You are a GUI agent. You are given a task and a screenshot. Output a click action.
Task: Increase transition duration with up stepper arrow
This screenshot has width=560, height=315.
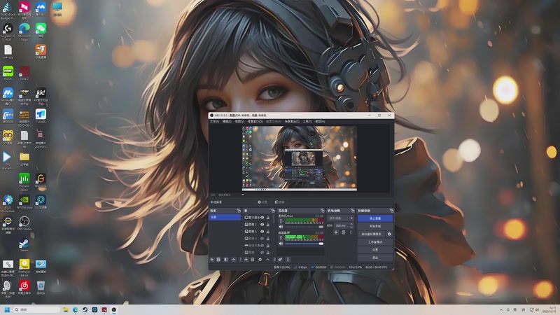tap(352, 224)
